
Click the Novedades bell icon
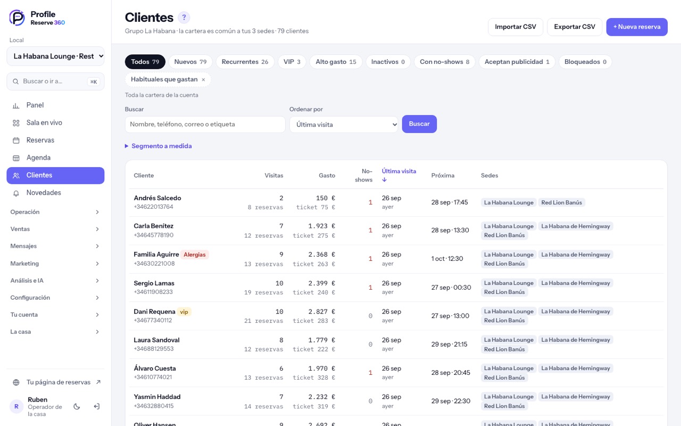16,193
